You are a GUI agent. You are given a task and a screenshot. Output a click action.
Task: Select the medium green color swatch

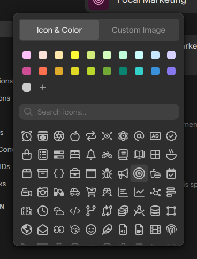point(107,71)
